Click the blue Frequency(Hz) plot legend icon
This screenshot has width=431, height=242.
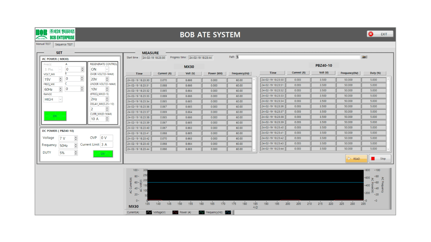[x=228, y=212]
